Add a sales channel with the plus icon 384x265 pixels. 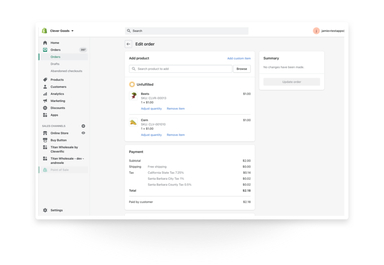coord(83,126)
